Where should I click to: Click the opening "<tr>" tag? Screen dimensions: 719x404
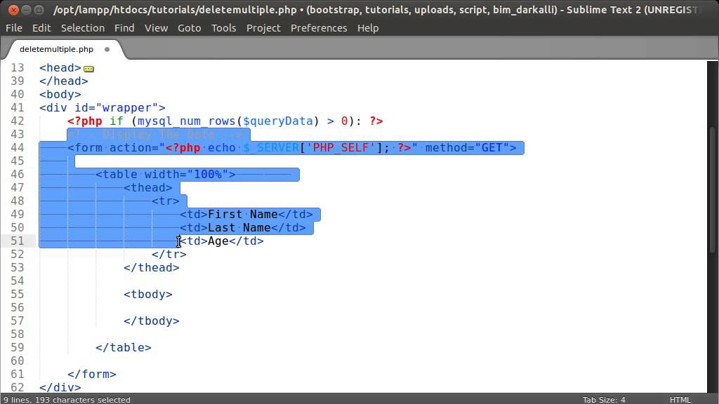(166, 201)
